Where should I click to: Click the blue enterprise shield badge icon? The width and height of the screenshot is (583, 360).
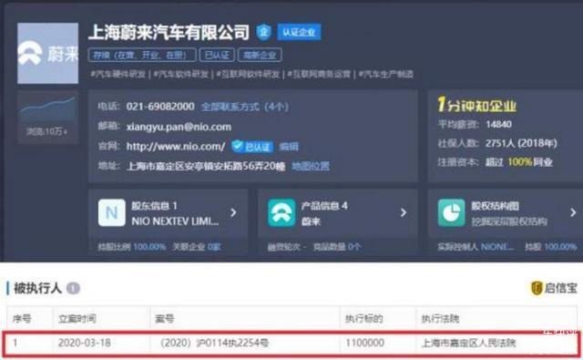pos(263,32)
